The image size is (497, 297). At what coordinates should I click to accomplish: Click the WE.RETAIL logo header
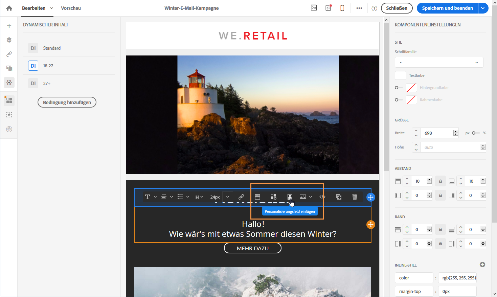tap(253, 36)
